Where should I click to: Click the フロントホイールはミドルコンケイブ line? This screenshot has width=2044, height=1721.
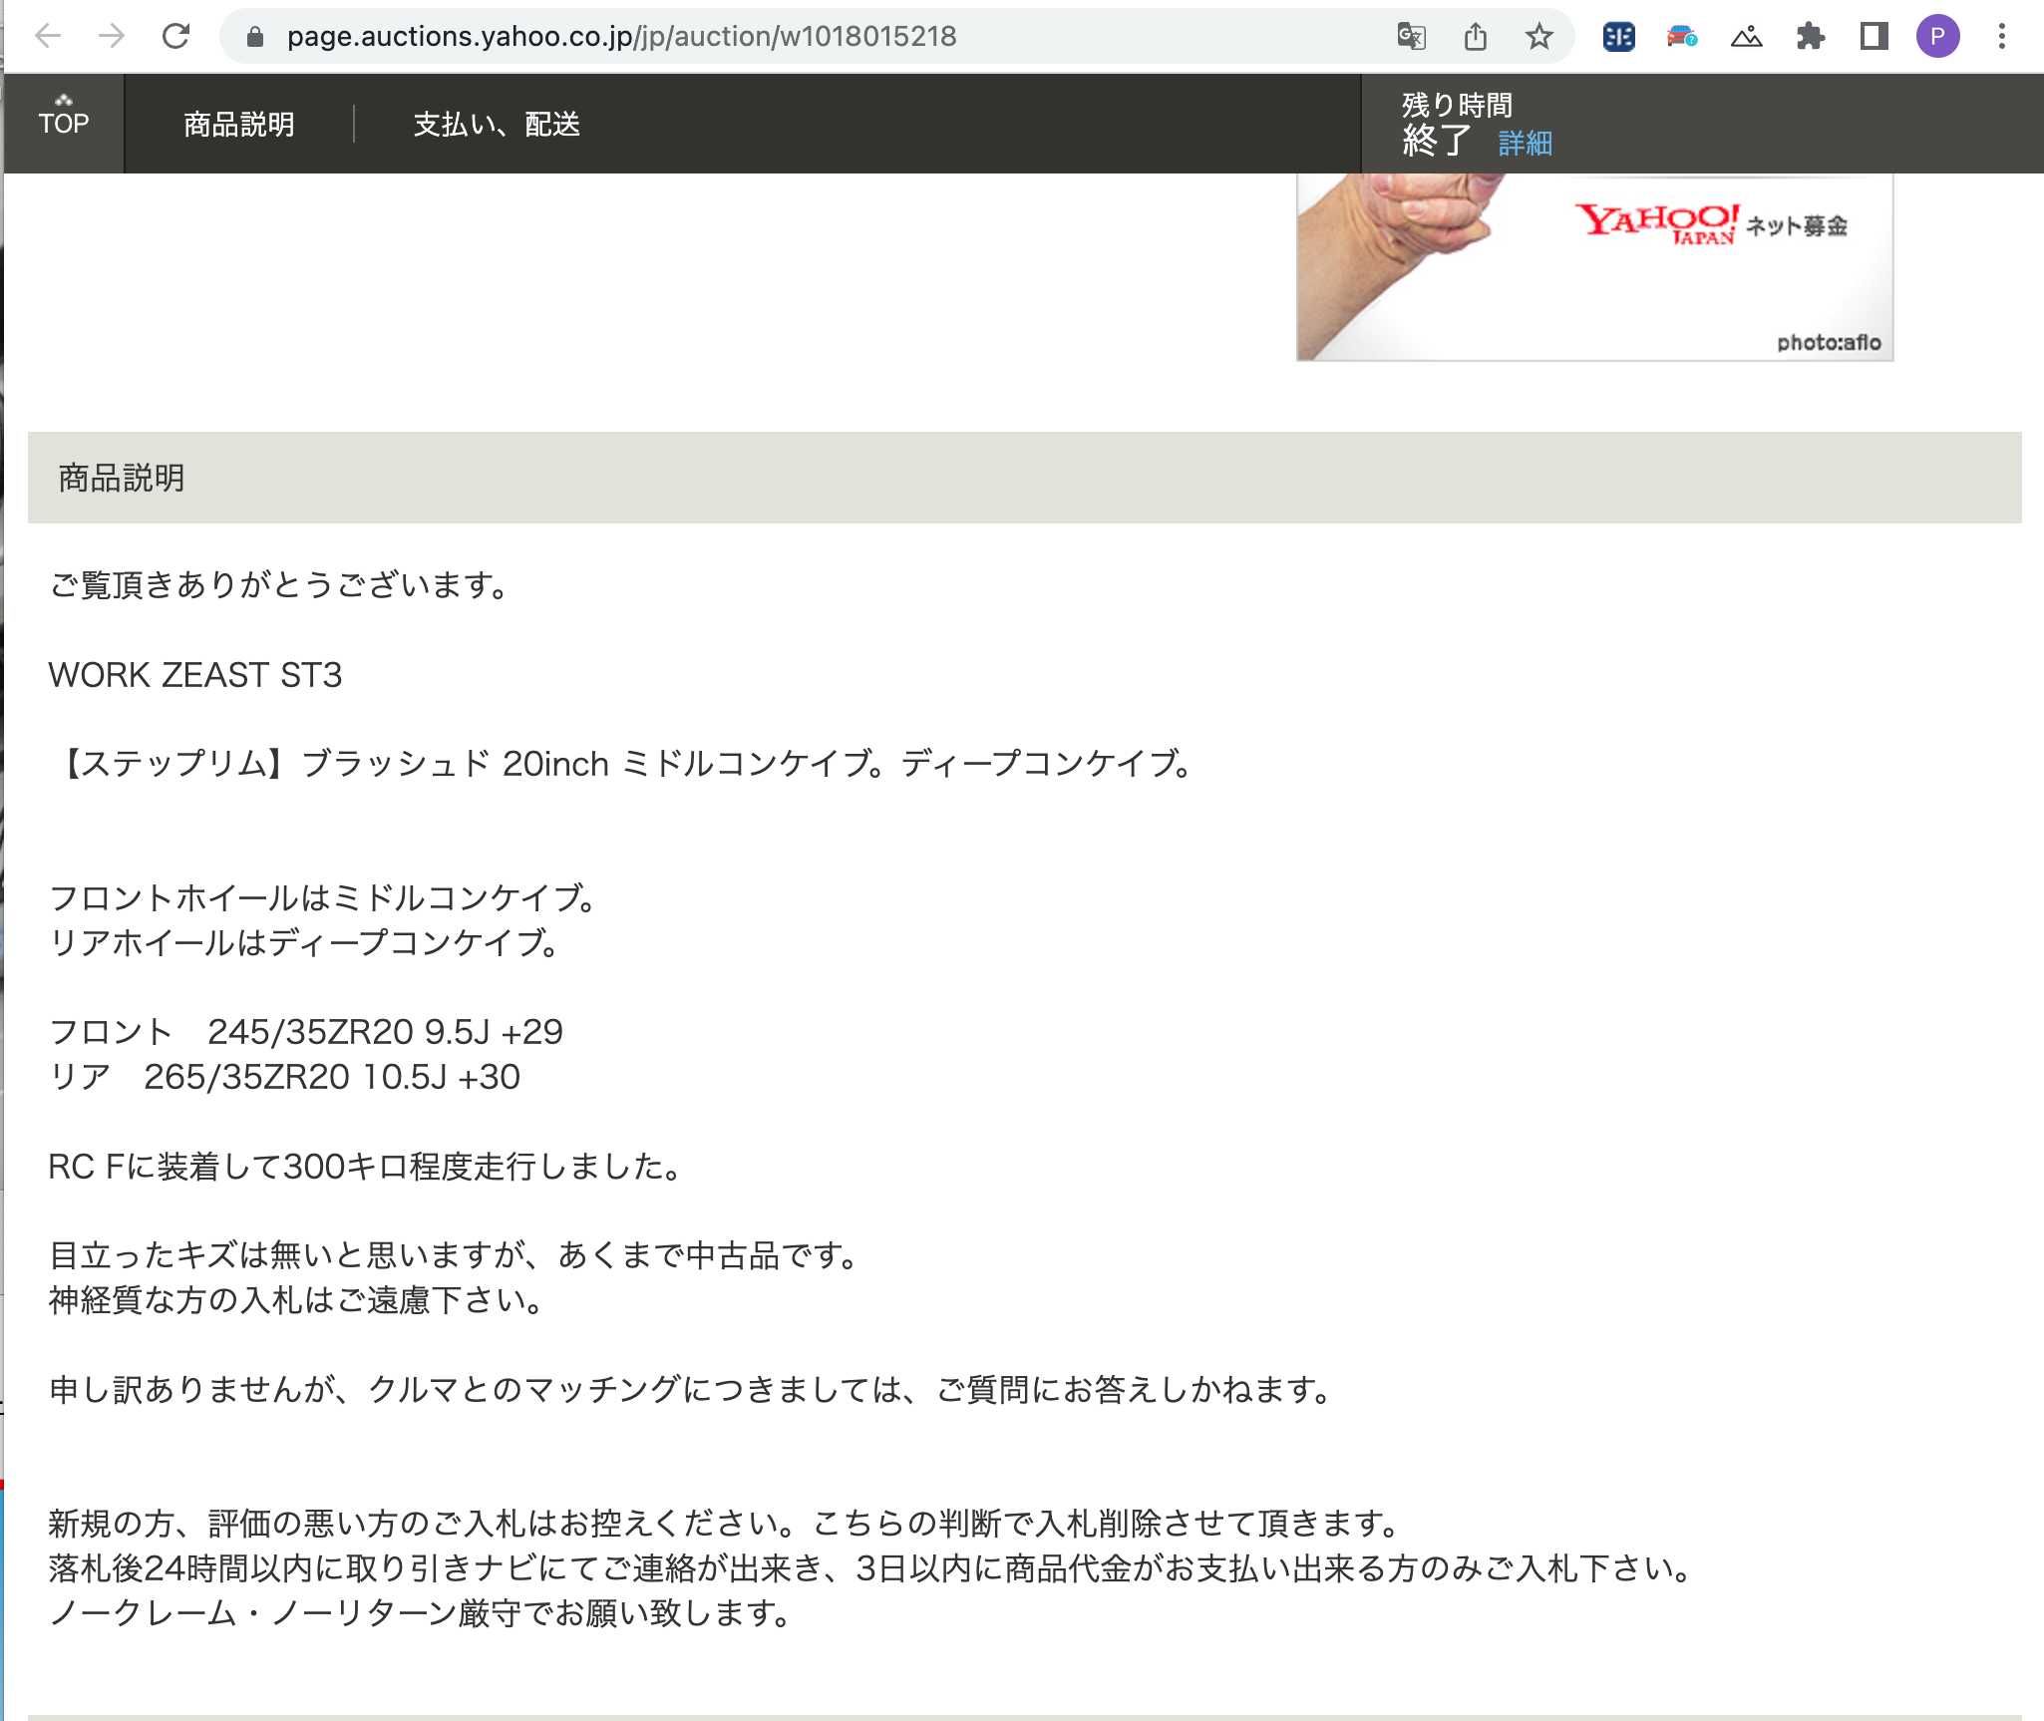coord(323,898)
